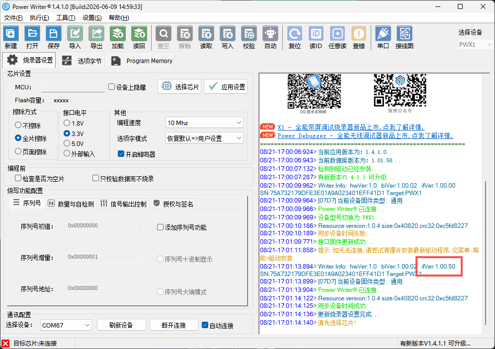Switch to Program Memory tab
This screenshot has height=349, width=495.
click(142, 61)
